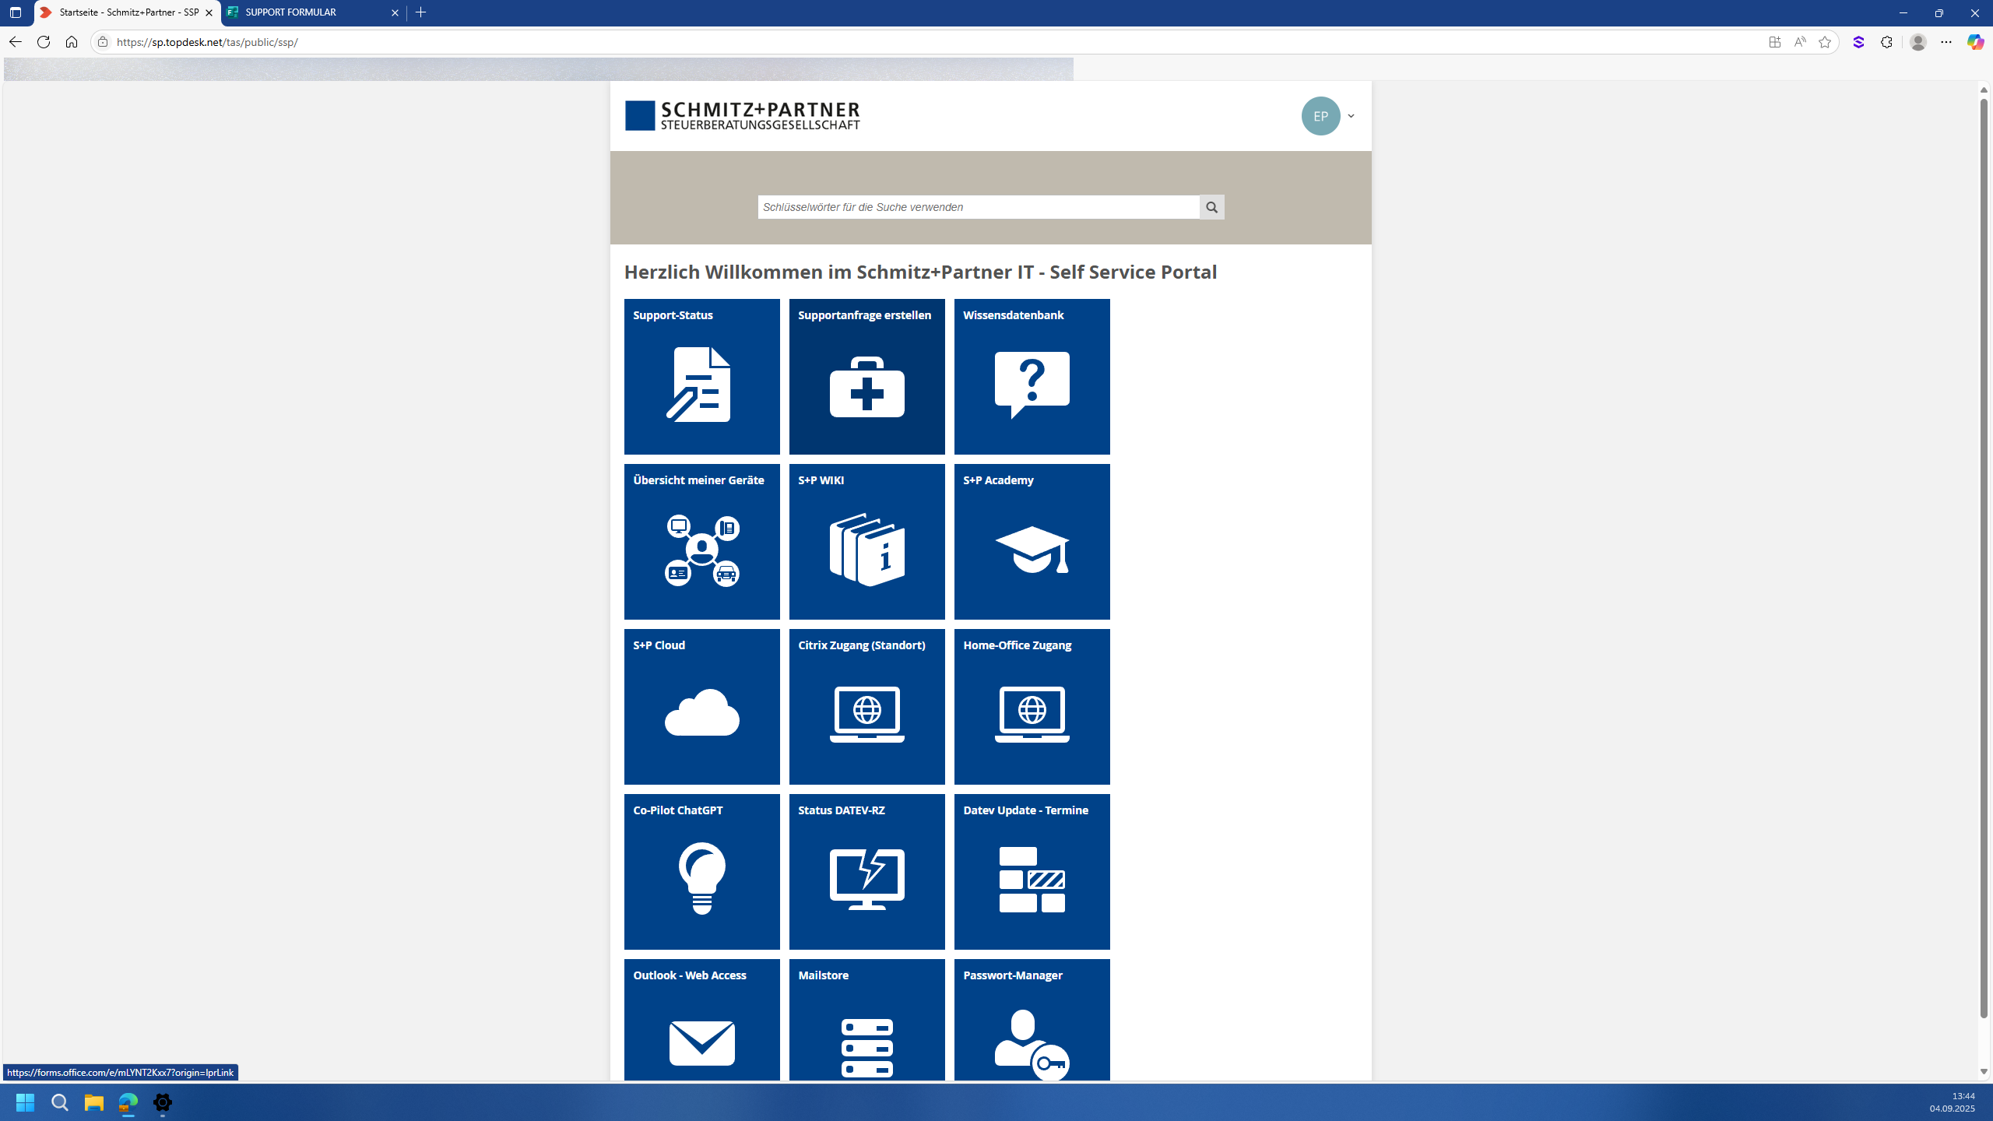Viewport: 1993px width, 1121px height.
Task: Open the browser Settings and more menu
Action: 1946,42
